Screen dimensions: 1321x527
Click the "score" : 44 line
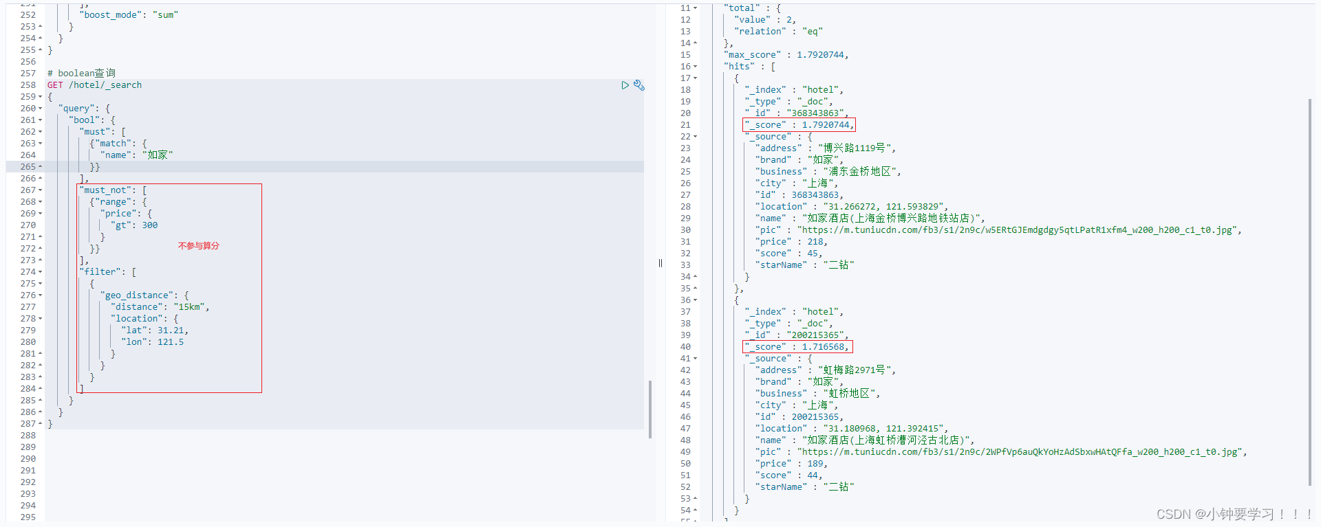click(x=788, y=475)
